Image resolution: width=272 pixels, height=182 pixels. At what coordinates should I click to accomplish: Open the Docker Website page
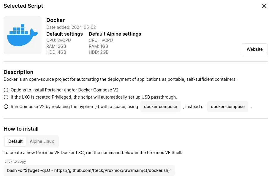pyautogui.click(x=254, y=49)
